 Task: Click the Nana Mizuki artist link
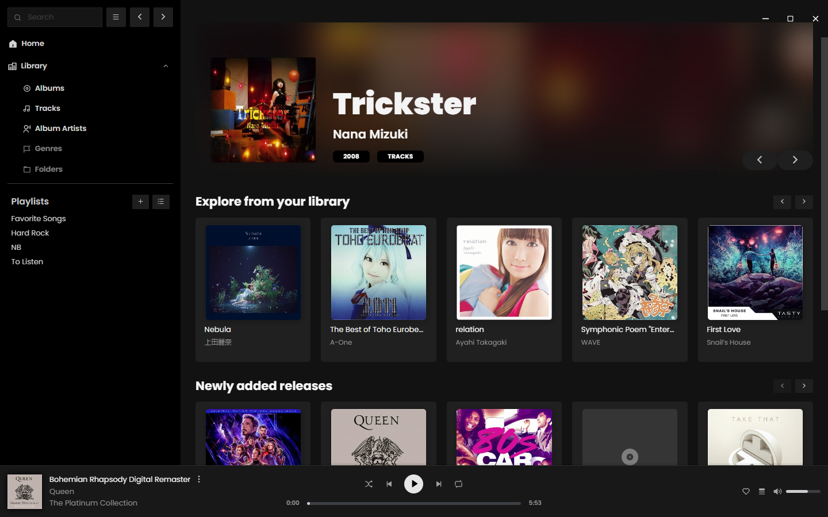[370, 134]
